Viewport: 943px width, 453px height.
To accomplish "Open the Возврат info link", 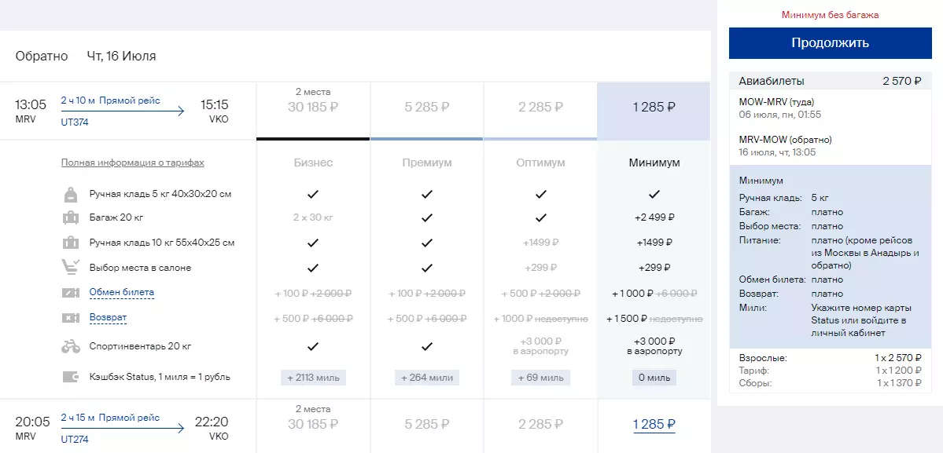I will click(108, 318).
